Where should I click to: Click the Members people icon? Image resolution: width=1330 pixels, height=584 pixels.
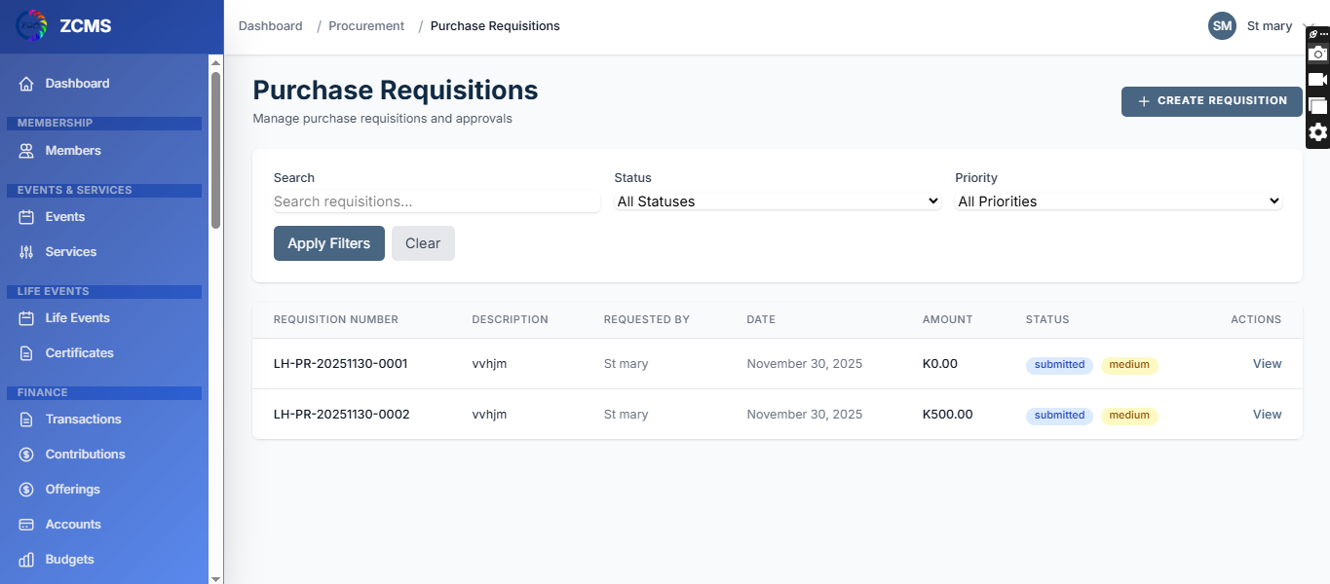pos(26,151)
